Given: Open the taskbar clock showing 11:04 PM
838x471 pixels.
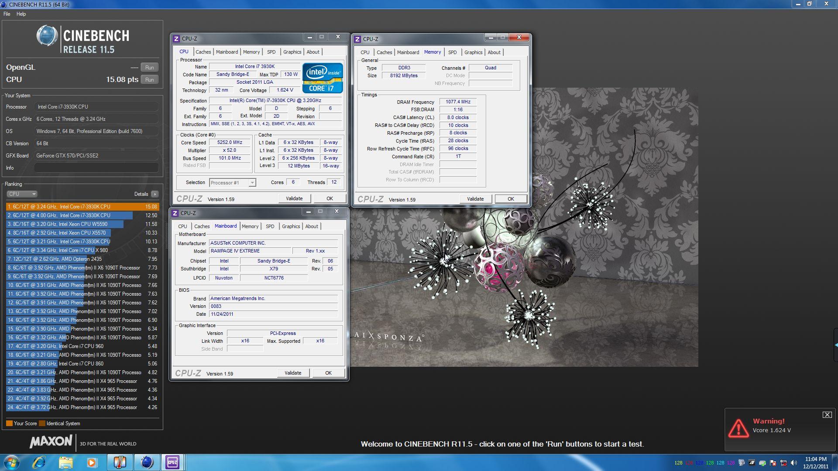Looking at the screenshot, I should tap(815, 463).
